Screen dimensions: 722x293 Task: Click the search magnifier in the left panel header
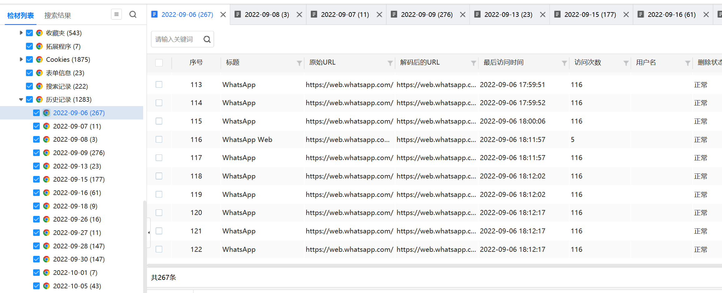(x=133, y=14)
